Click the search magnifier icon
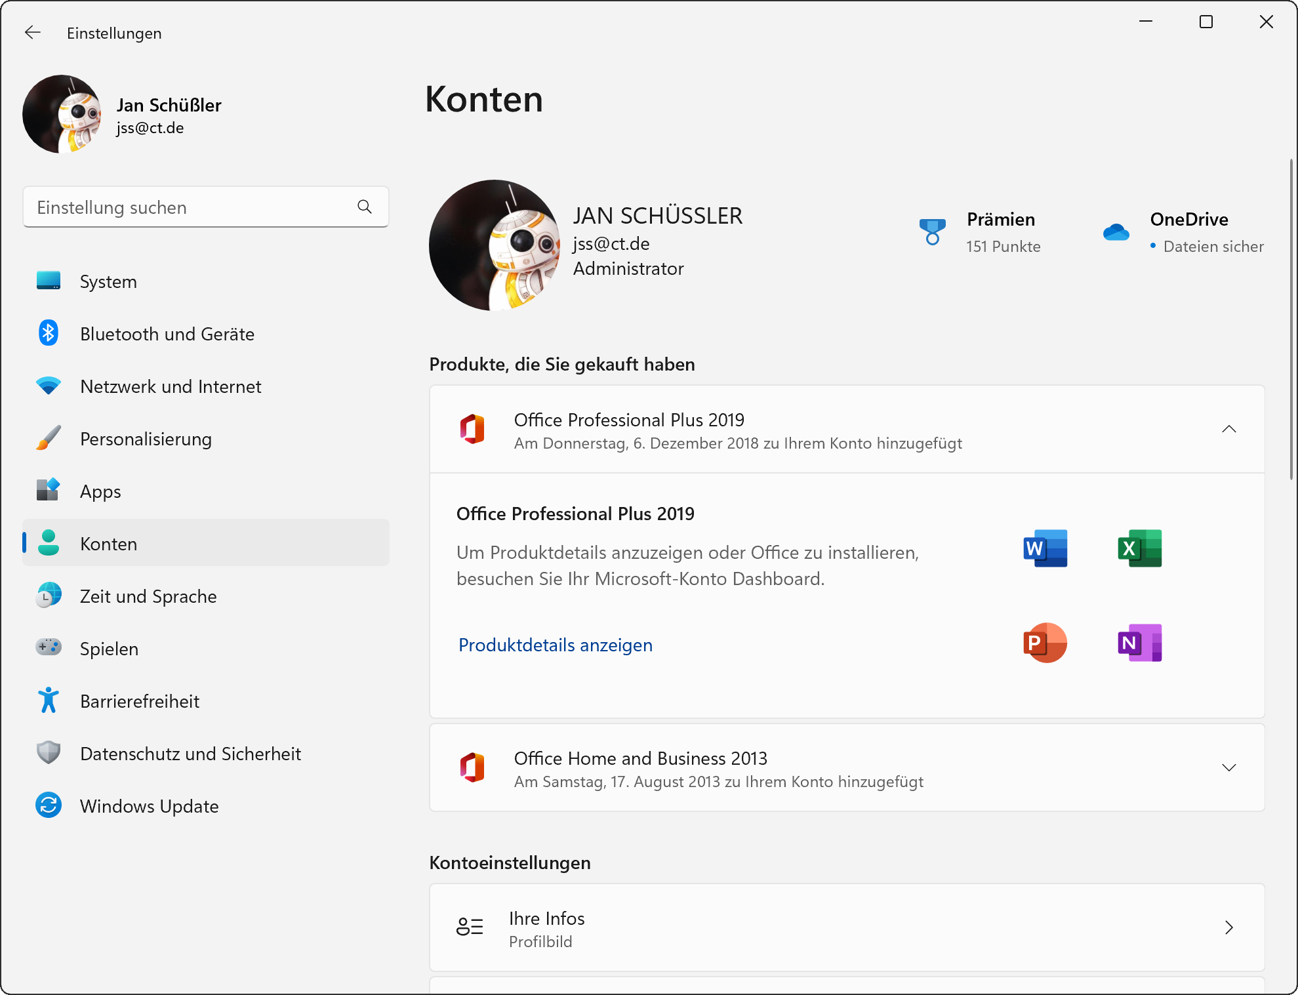This screenshot has height=995, width=1298. point(365,207)
